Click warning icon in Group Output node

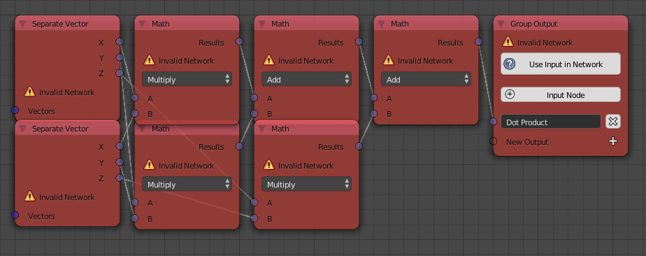click(508, 42)
